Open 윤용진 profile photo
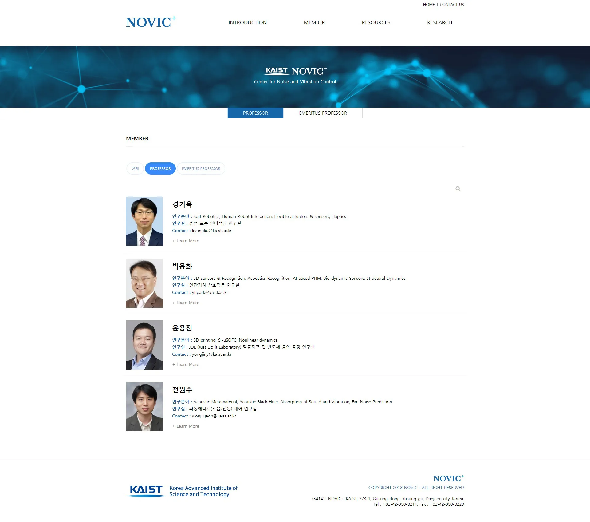 (144, 345)
